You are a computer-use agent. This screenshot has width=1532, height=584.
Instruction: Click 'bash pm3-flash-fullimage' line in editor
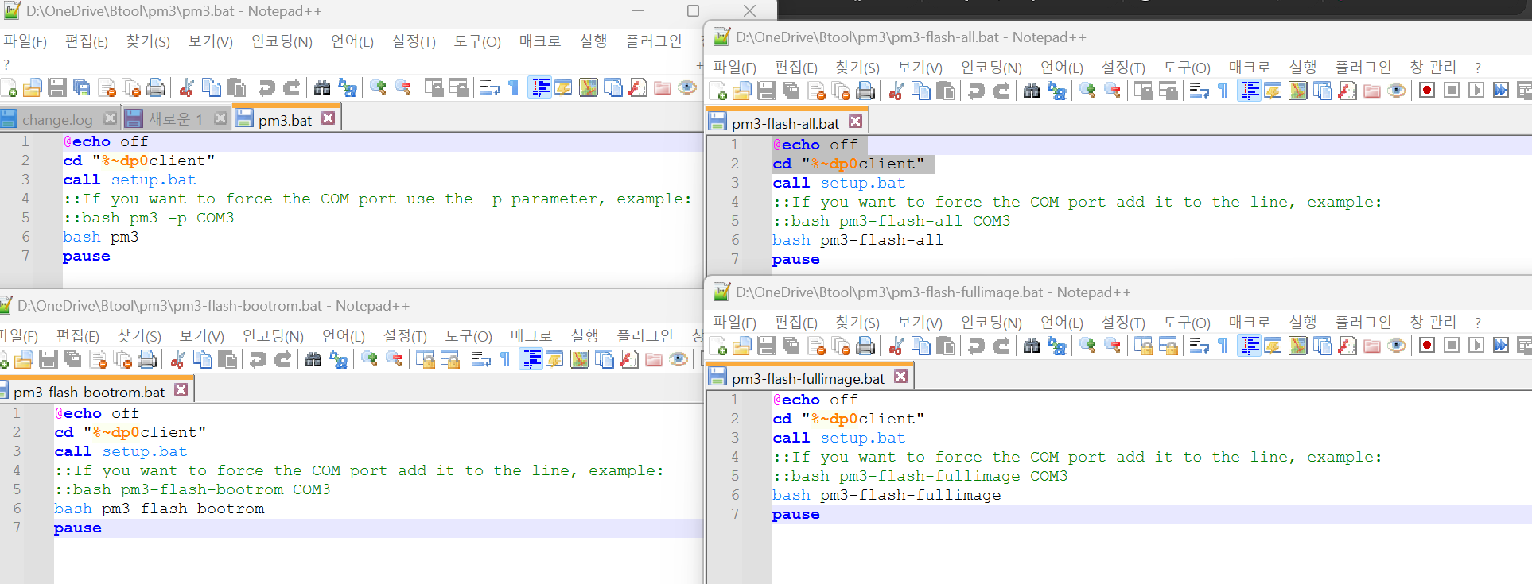tap(887, 495)
